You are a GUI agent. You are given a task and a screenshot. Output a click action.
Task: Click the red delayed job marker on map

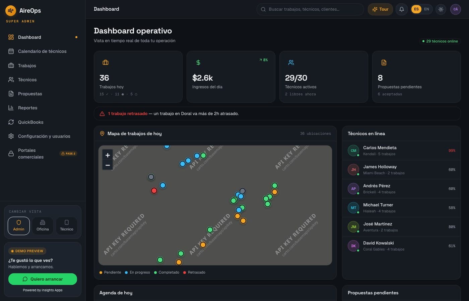click(154, 191)
